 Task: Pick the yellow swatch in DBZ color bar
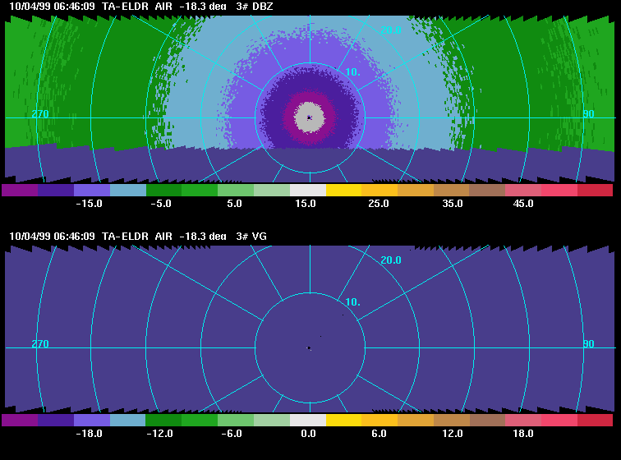point(343,191)
